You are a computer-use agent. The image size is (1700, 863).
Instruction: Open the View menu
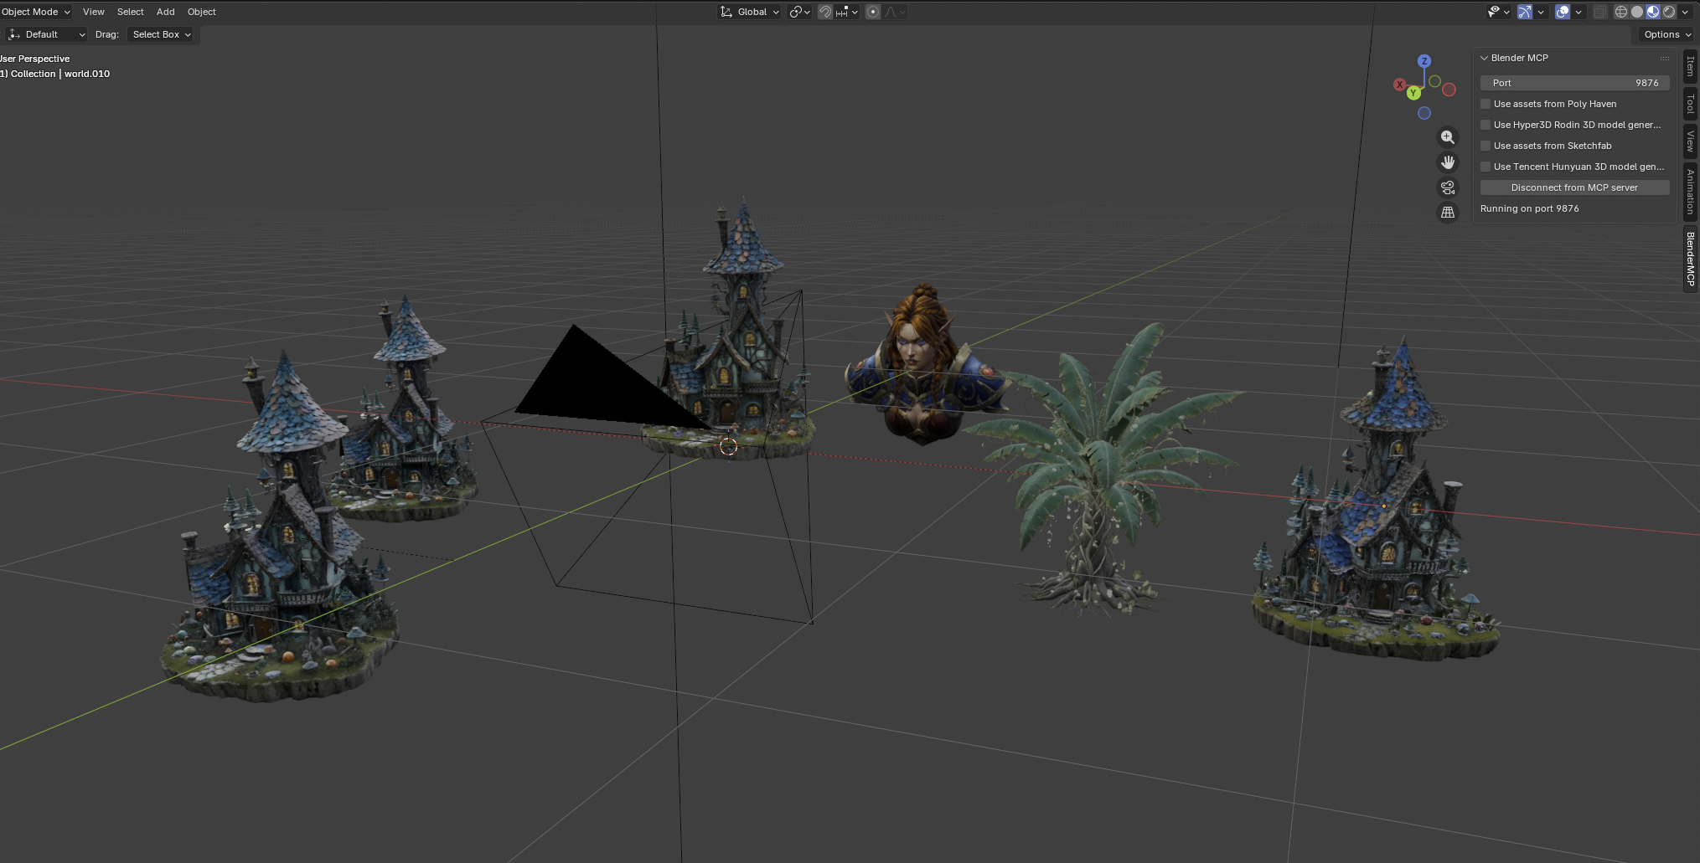pos(94,12)
